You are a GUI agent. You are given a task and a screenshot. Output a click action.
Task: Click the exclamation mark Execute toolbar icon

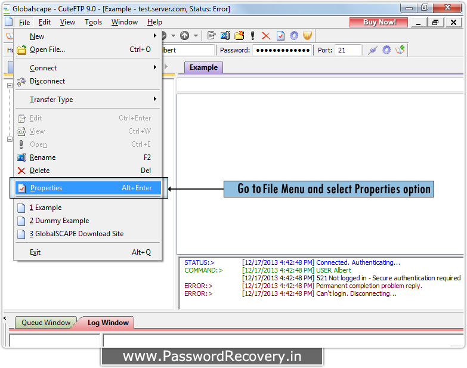252,36
